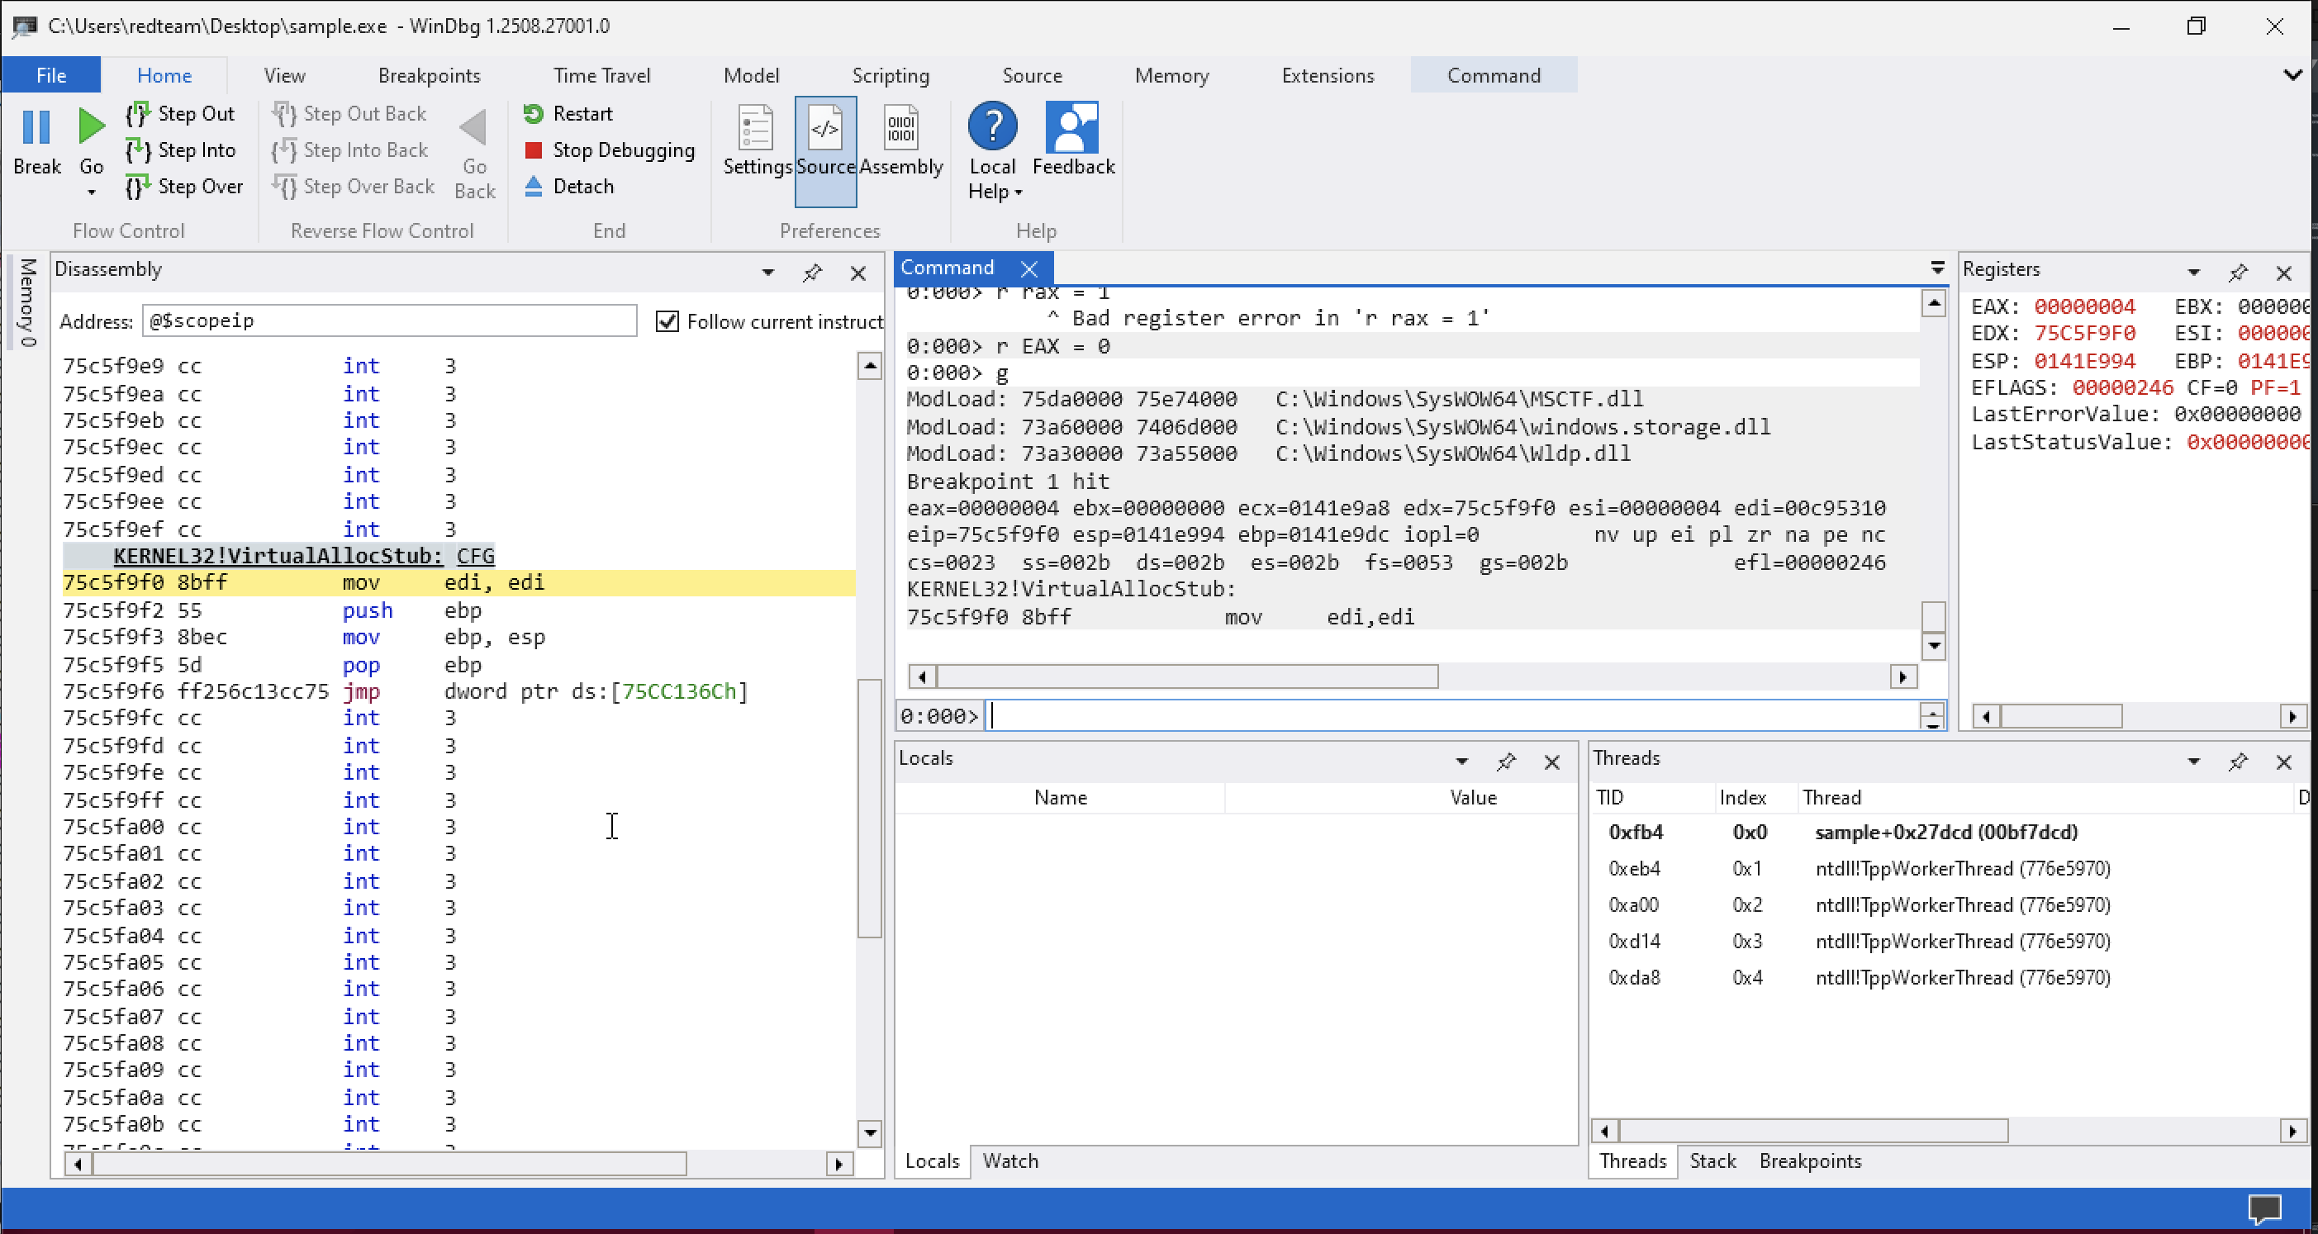Expand the Locals panel options dropdown
This screenshot has width=2318, height=1234.
(x=1461, y=762)
